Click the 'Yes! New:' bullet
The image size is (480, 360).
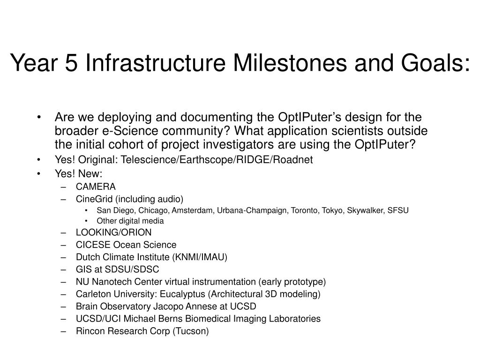(x=78, y=173)
